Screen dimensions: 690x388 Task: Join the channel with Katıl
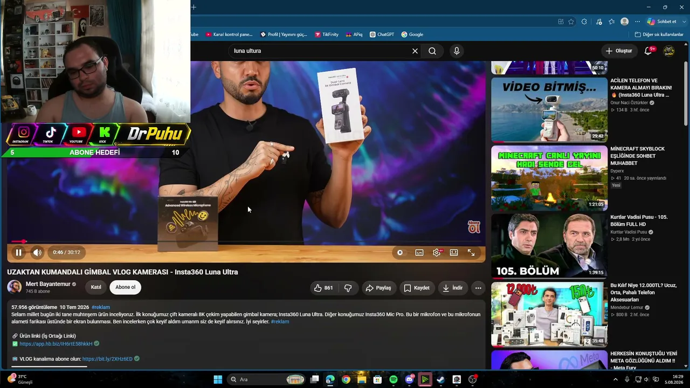(96, 287)
